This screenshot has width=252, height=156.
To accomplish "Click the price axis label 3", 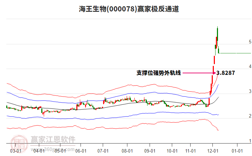I will click(250, 91).
